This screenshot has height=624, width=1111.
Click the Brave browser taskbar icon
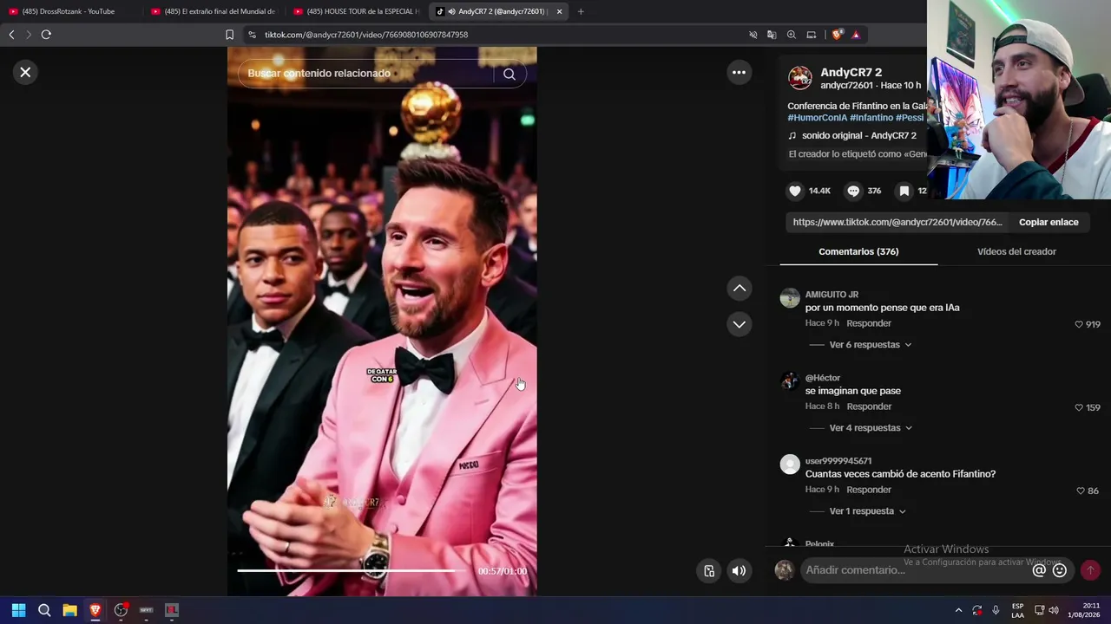(95, 610)
